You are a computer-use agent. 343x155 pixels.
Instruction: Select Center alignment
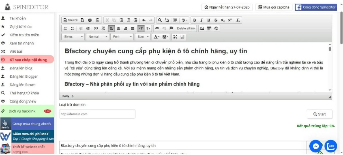(x=119, y=28)
